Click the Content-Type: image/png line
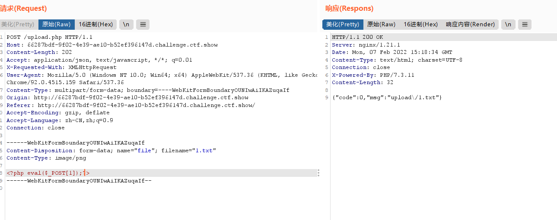The width and height of the screenshot is (557, 220). 46,158
